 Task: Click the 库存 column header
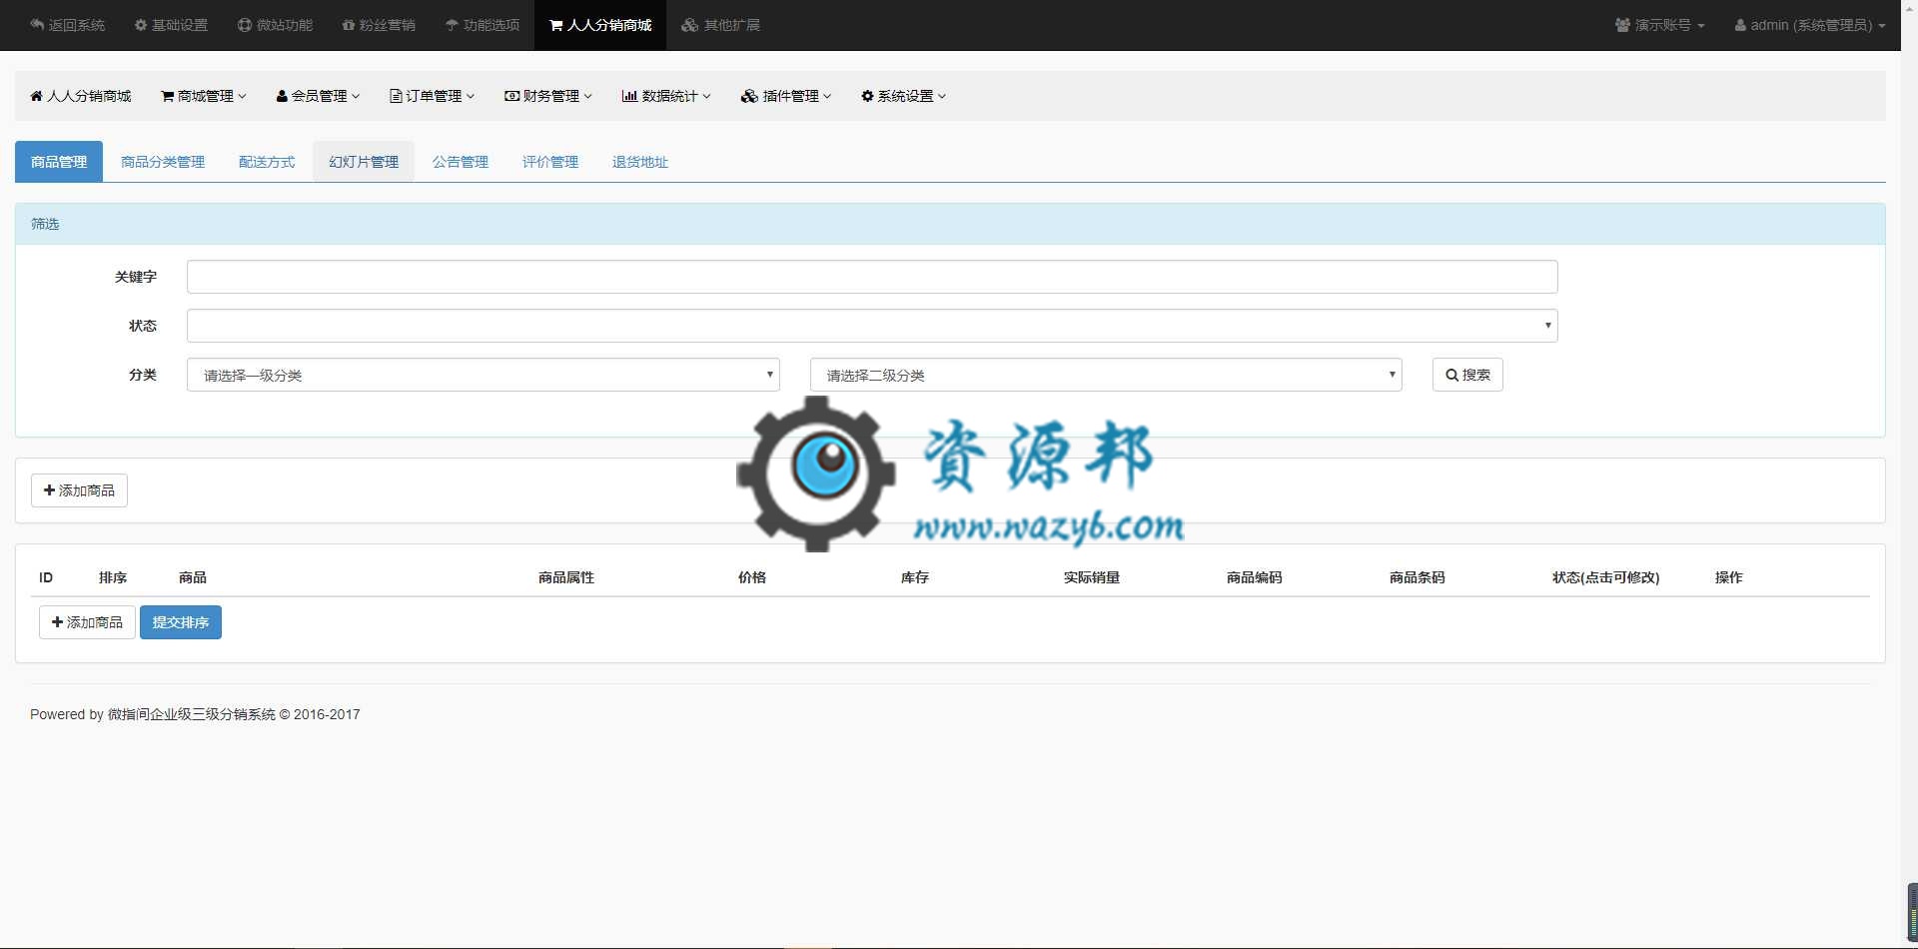click(915, 577)
